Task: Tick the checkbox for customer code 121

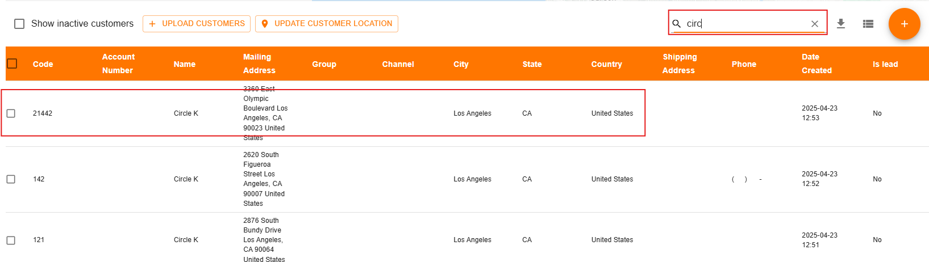Action: point(11,240)
